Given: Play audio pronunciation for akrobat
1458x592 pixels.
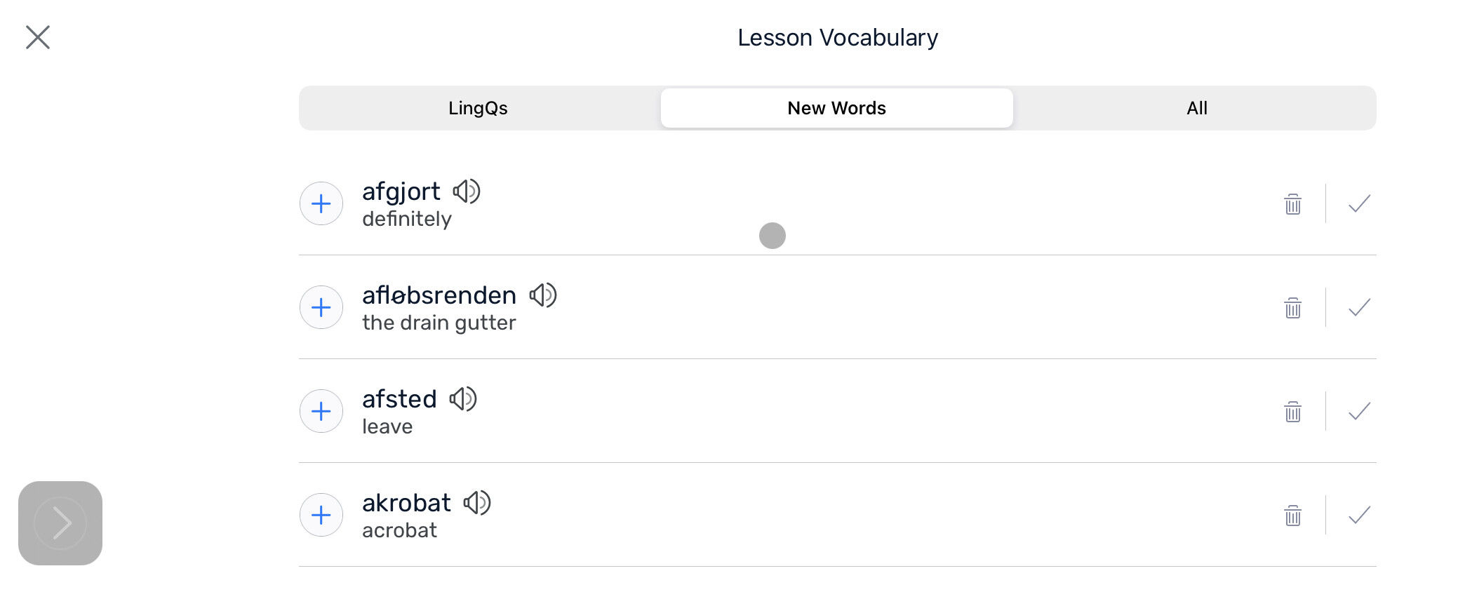Looking at the screenshot, I should click(477, 503).
